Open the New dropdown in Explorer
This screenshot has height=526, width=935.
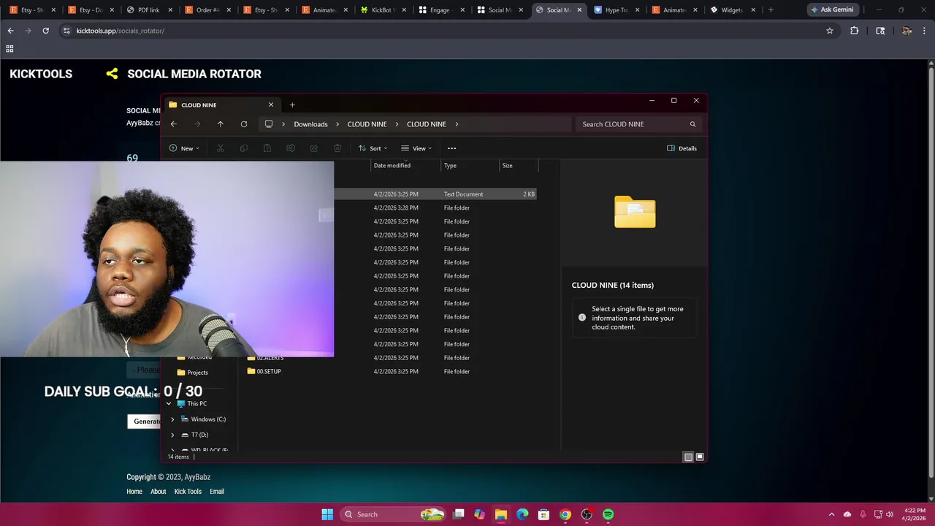pos(184,148)
